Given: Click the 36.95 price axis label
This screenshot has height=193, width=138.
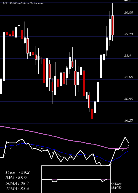Looking at the screenshot, I should (x=129, y=99).
